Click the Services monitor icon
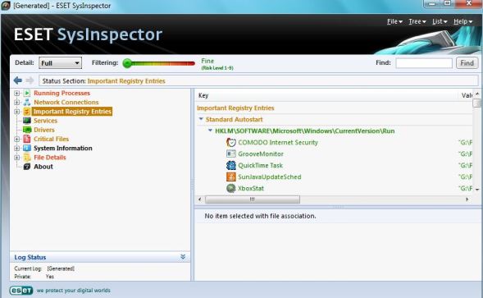The width and height of the screenshot is (483, 298). pos(27,121)
